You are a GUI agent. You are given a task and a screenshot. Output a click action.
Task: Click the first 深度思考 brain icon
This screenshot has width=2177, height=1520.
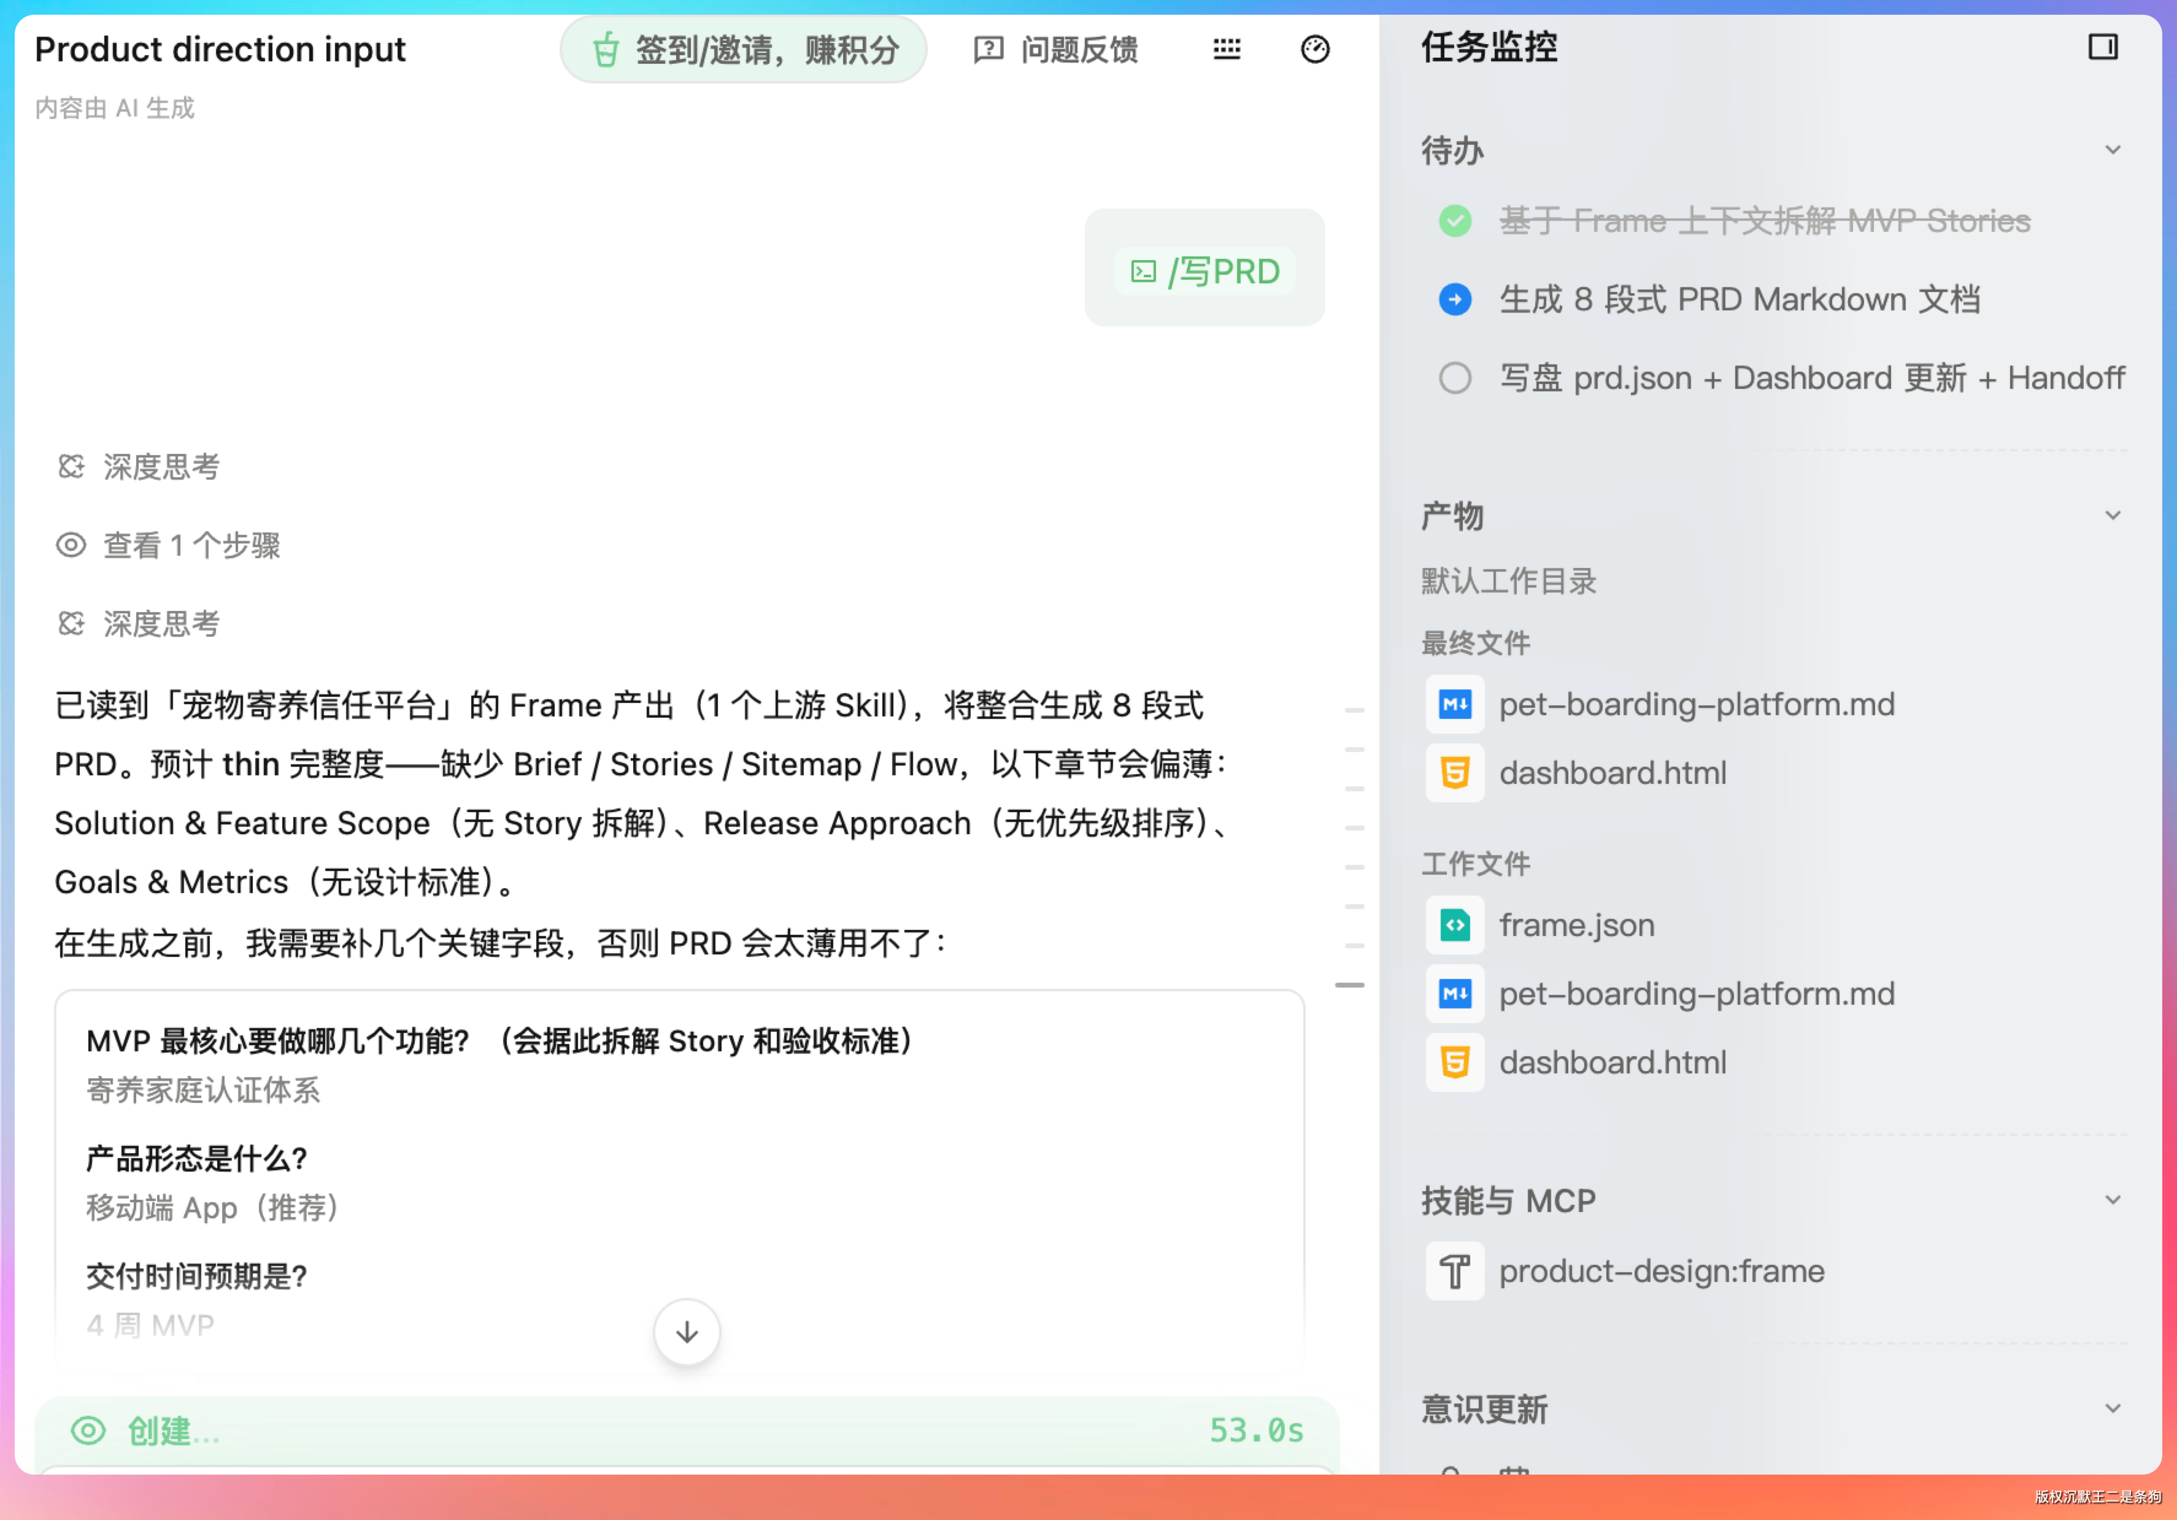coord(71,466)
